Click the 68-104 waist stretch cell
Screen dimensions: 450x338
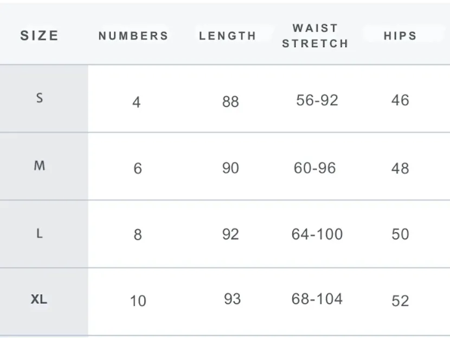317,299
